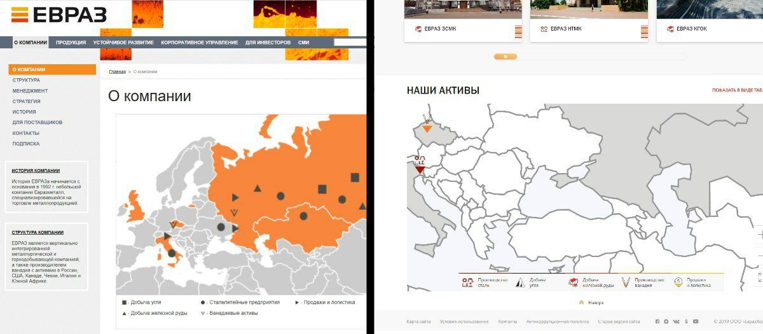Click the Ванадиевые активы legend entry

231,313
